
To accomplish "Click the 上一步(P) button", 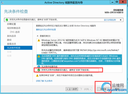I will 72,89.
